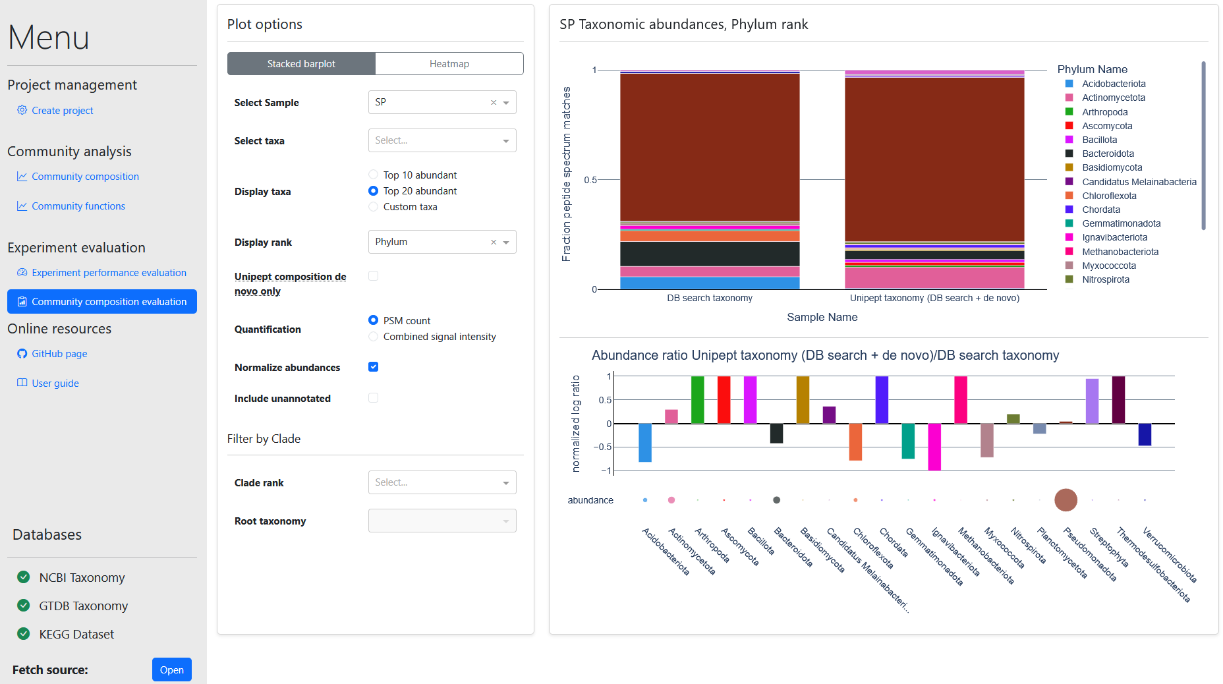This screenshot has width=1223, height=684.
Task: Open Community composition evaluation menu item
Action: coord(102,302)
